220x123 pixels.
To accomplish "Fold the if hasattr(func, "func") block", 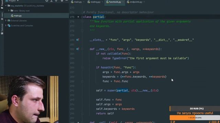I will click(82, 68).
